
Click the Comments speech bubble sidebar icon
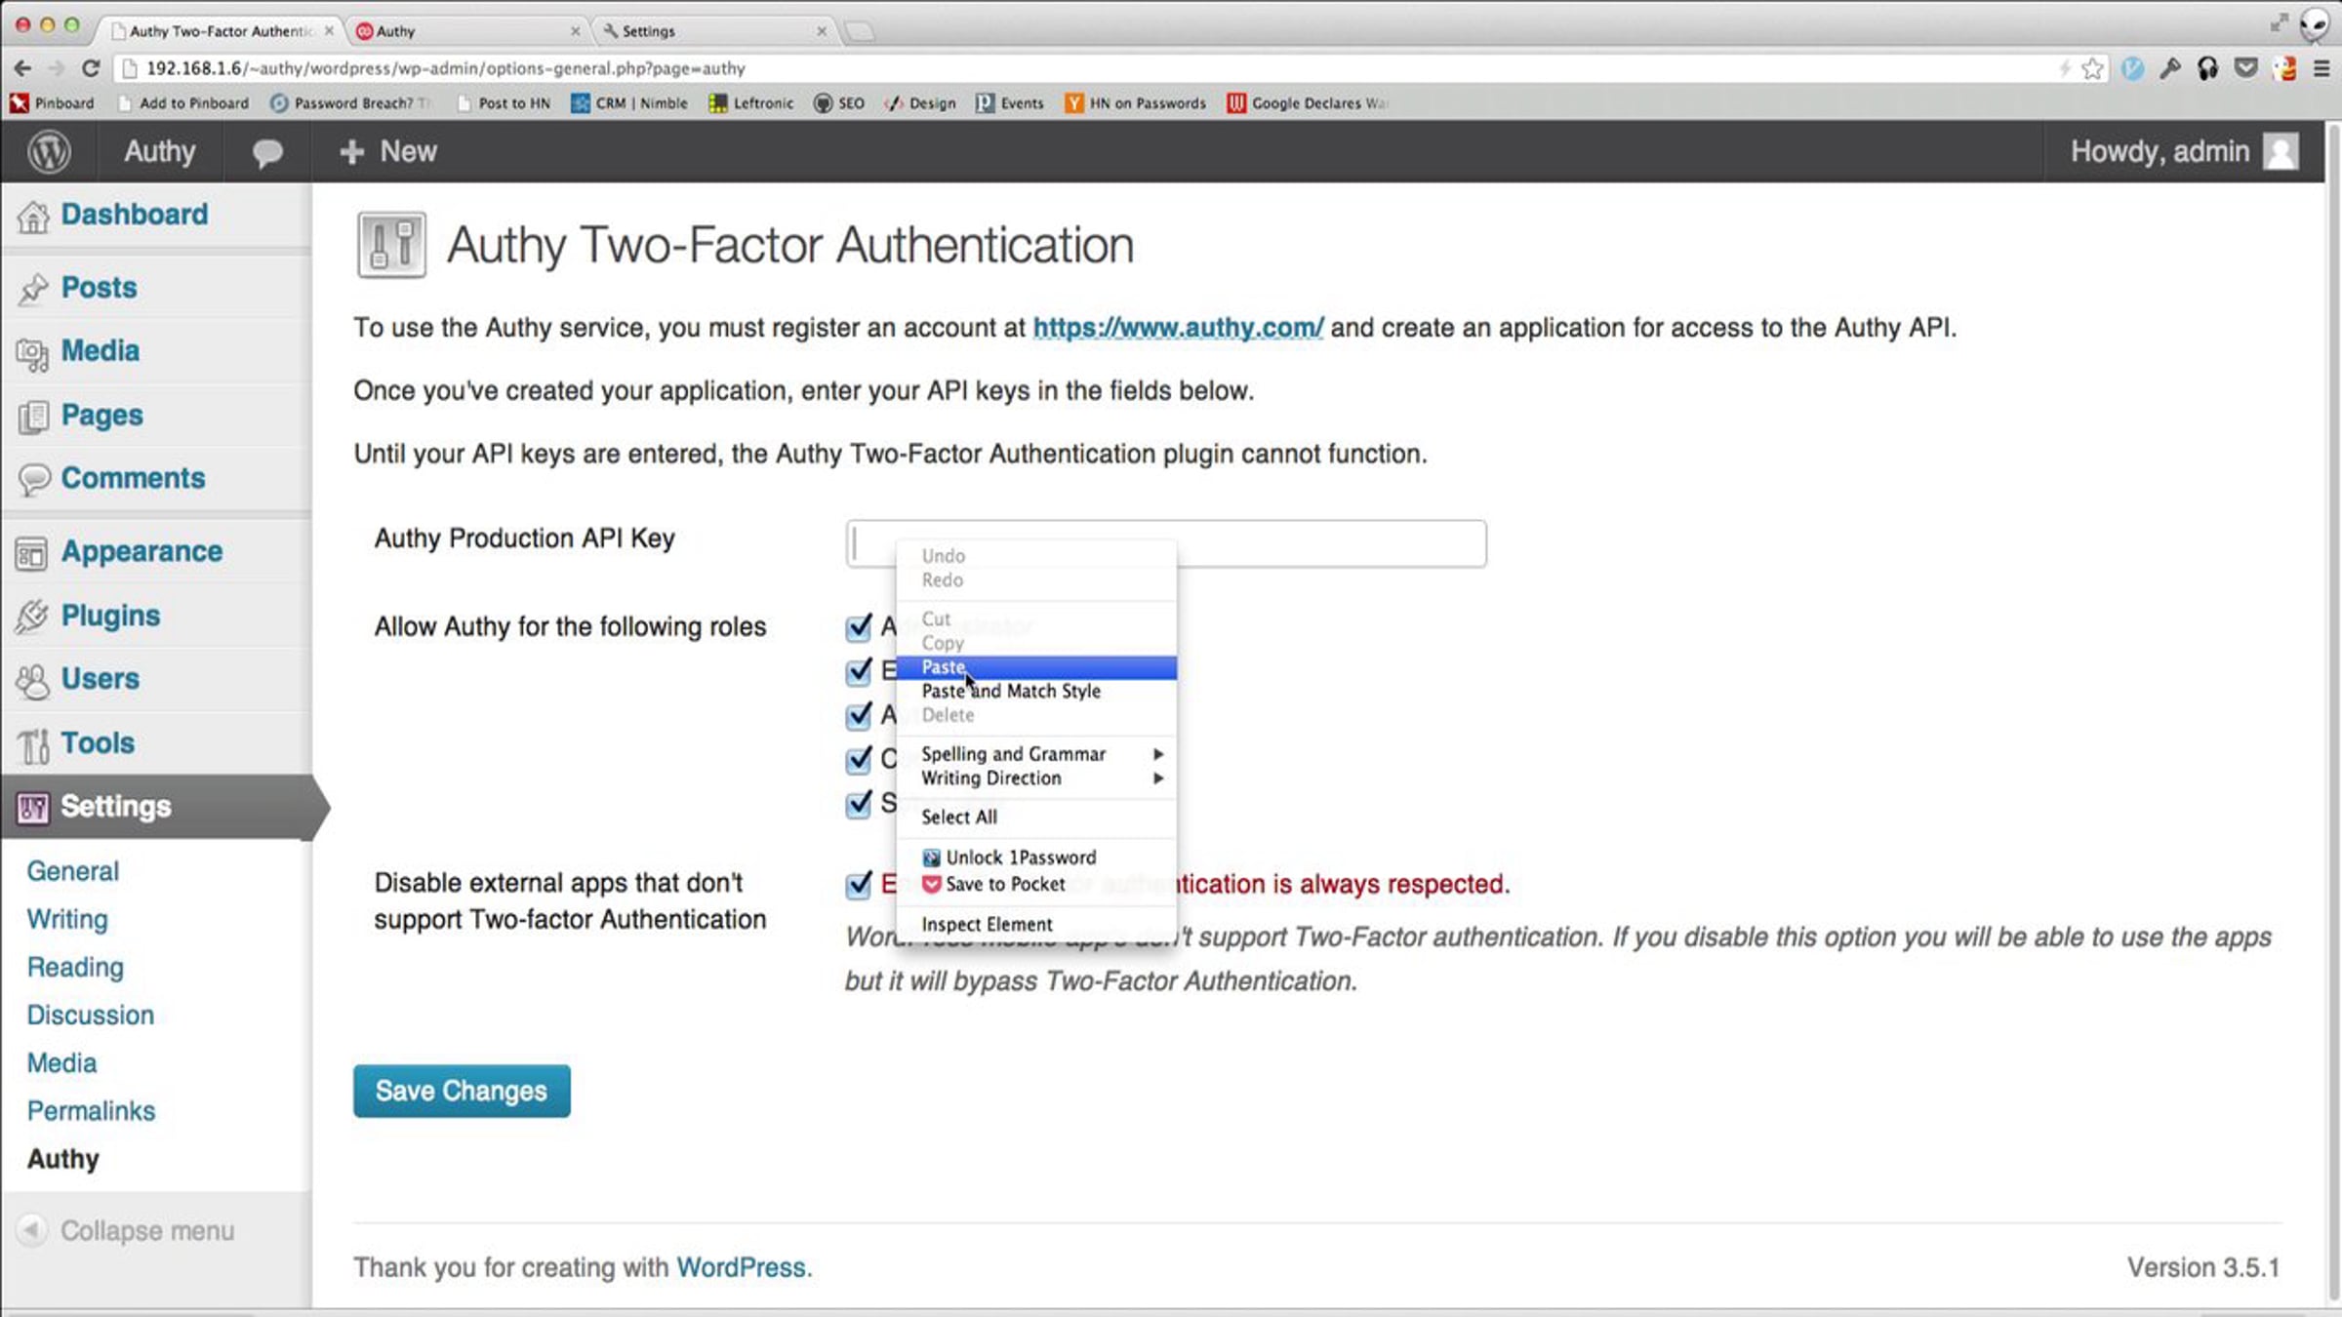point(33,480)
